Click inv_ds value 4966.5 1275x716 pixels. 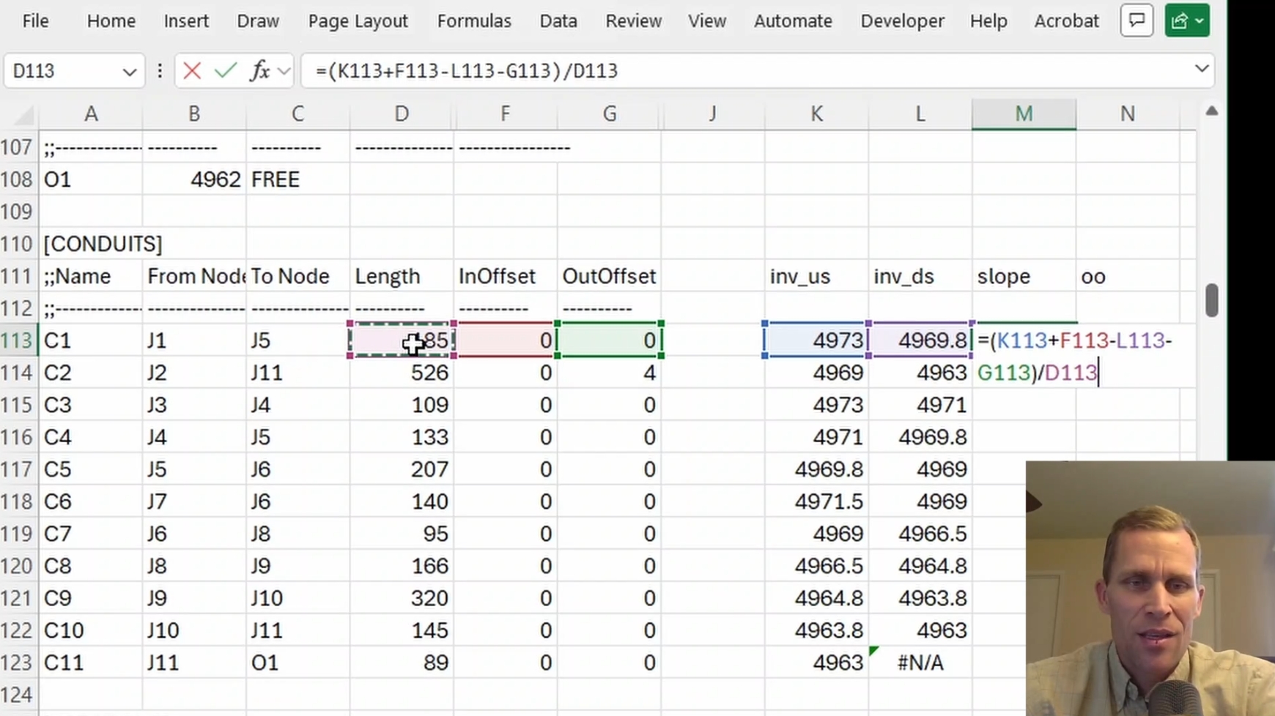click(920, 534)
